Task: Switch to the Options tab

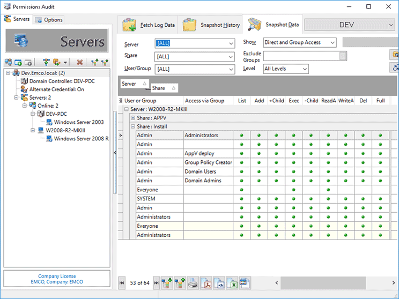Action: click(x=49, y=20)
